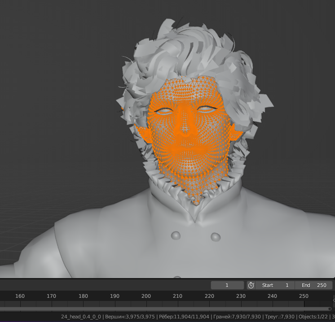Jump to frame 250 on the timeline
Screen dimensions: 335x322
[x=304, y=296]
